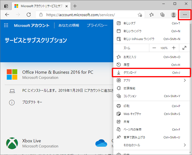View site info via the lock icon
This screenshot has width=192, height=155.
[41, 15]
